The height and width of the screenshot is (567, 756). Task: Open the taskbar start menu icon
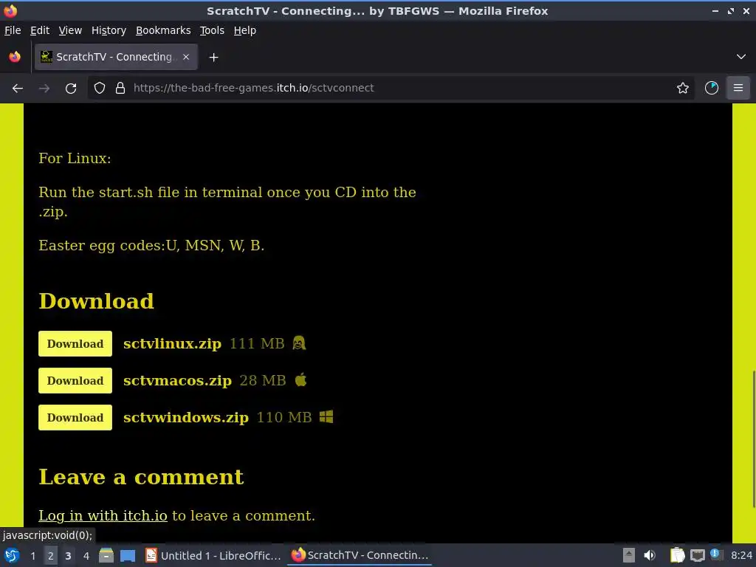coord(12,555)
